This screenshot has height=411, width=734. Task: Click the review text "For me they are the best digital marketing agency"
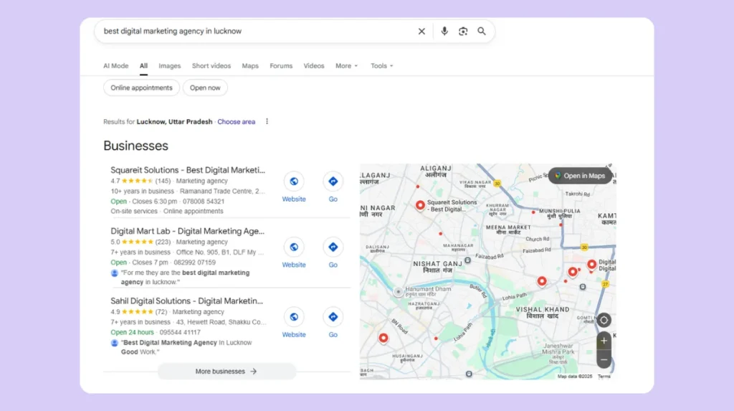click(x=186, y=278)
